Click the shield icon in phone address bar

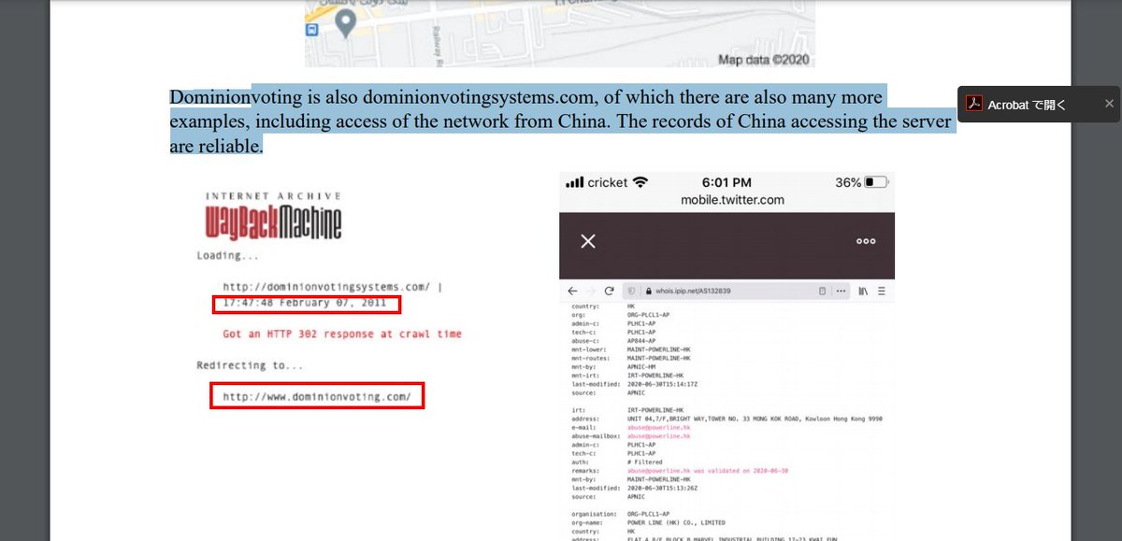633,292
